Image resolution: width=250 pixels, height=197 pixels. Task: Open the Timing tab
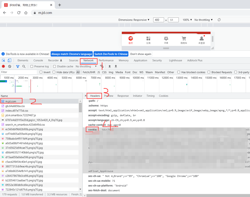(x=150, y=96)
